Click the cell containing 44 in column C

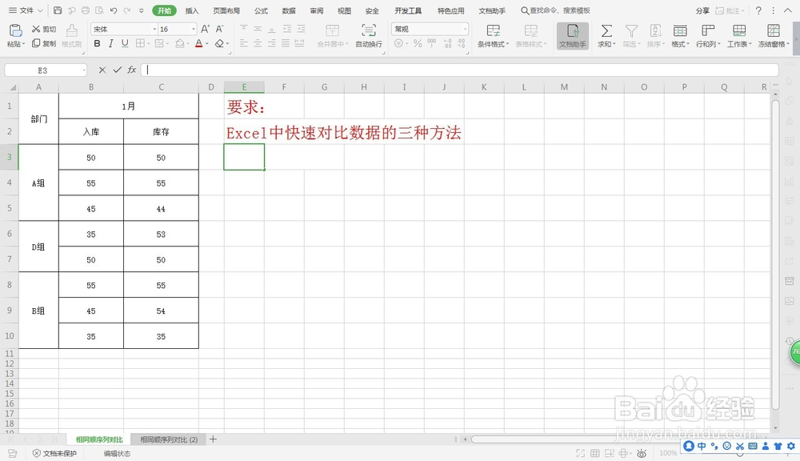pos(161,208)
